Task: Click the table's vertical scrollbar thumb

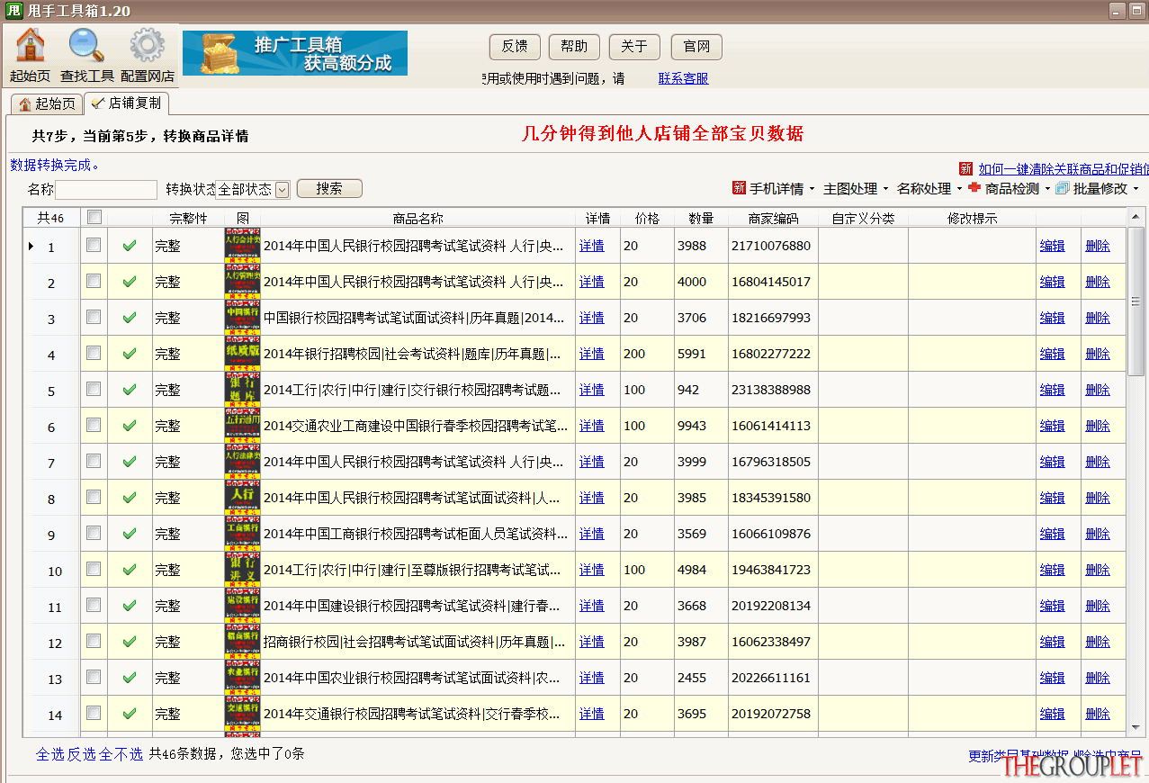Action: coord(1136,301)
